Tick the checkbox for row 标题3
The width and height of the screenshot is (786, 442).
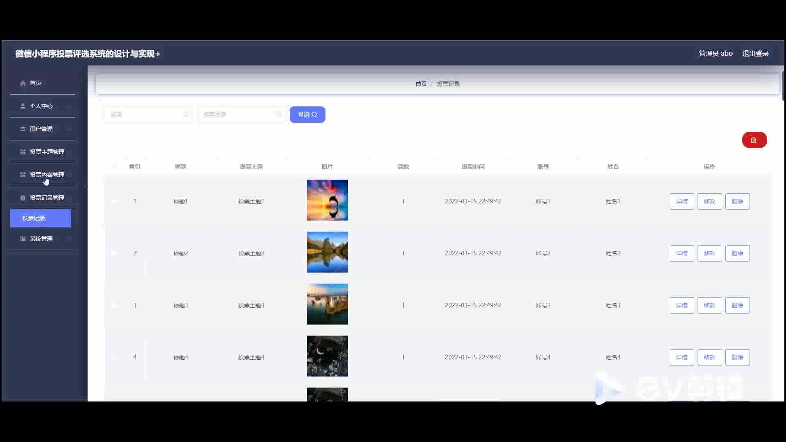(x=114, y=305)
